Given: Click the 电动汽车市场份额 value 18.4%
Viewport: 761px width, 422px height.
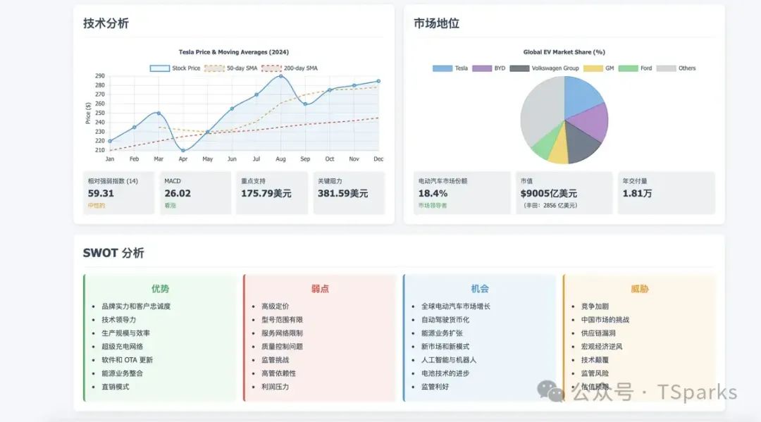Looking at the screenshot, I should 433,194.
